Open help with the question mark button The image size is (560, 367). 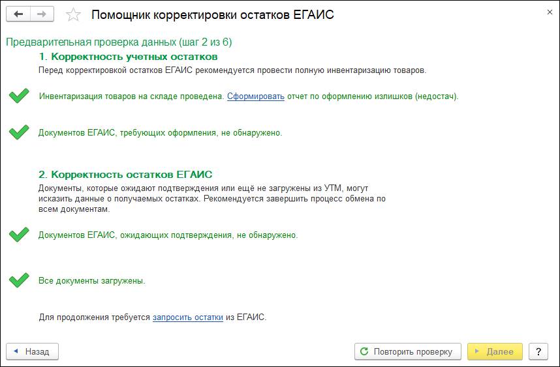[x=538, y=351]
